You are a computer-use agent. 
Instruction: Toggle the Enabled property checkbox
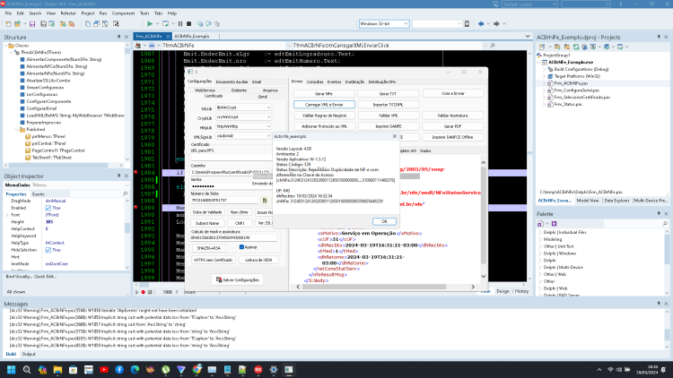tap(48, 208)
